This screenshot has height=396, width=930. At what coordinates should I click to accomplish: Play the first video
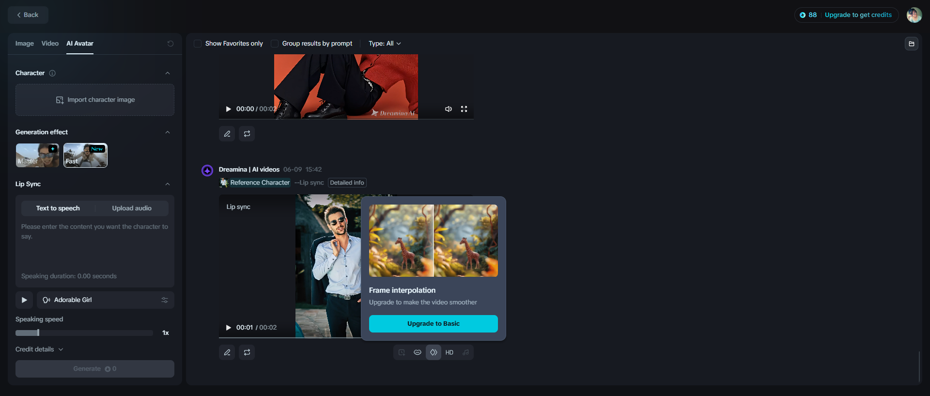pos(228,109)
